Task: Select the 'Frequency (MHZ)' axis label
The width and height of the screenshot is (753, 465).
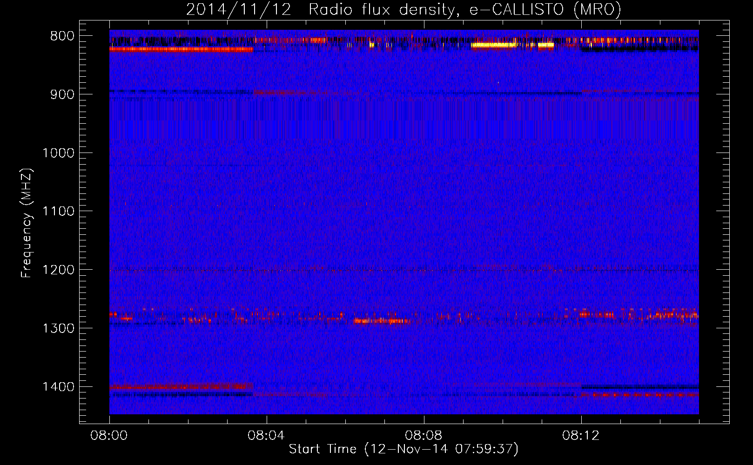Action: 27,223
